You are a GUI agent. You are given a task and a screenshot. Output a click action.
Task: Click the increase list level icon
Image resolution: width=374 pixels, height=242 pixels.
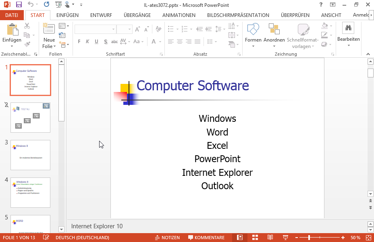point(209,29)
